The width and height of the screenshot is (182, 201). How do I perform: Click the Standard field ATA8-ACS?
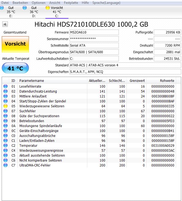coord(125,65)
